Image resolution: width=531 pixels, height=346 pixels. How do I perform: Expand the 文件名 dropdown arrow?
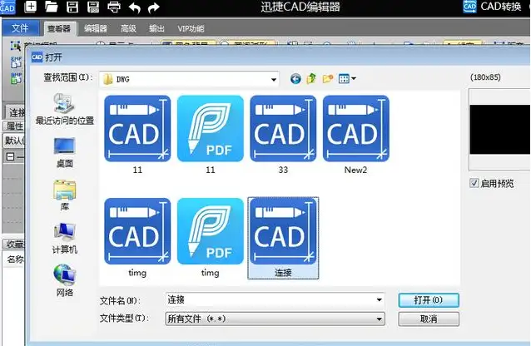coord(380,300)
